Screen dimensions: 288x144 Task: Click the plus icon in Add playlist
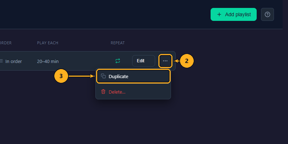(219, 14)
